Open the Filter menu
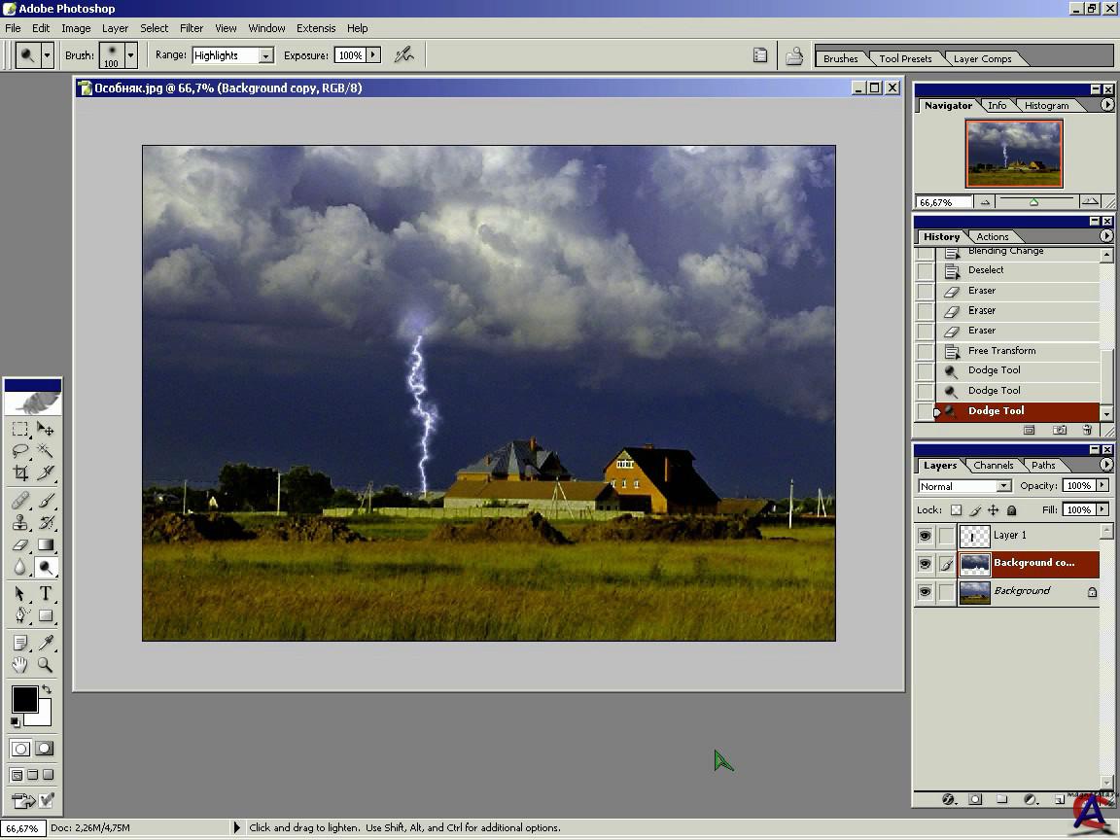 pyautogui.click(x=192, y=28)
